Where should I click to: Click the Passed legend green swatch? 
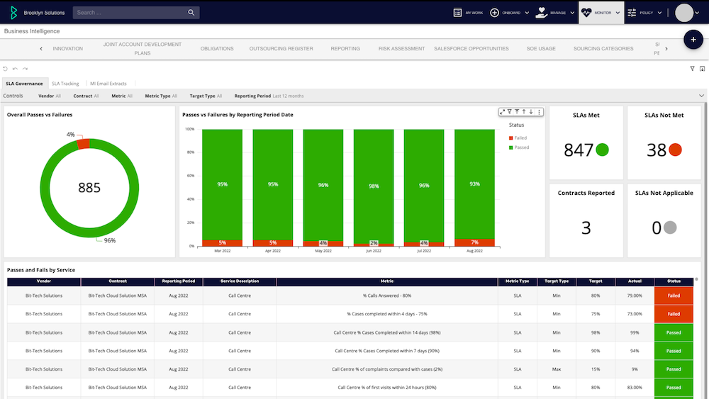point(511,147)
